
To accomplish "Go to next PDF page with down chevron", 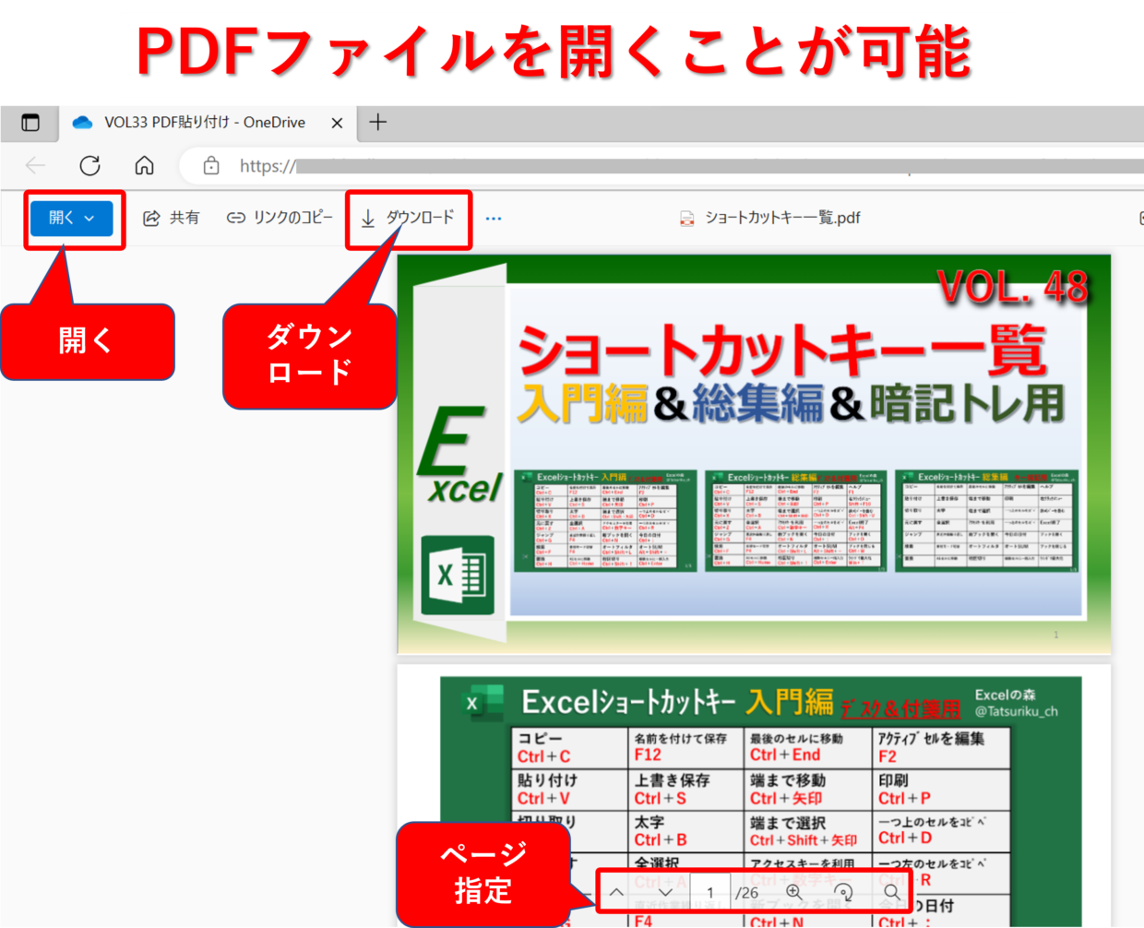I will (x=665, y=892).
